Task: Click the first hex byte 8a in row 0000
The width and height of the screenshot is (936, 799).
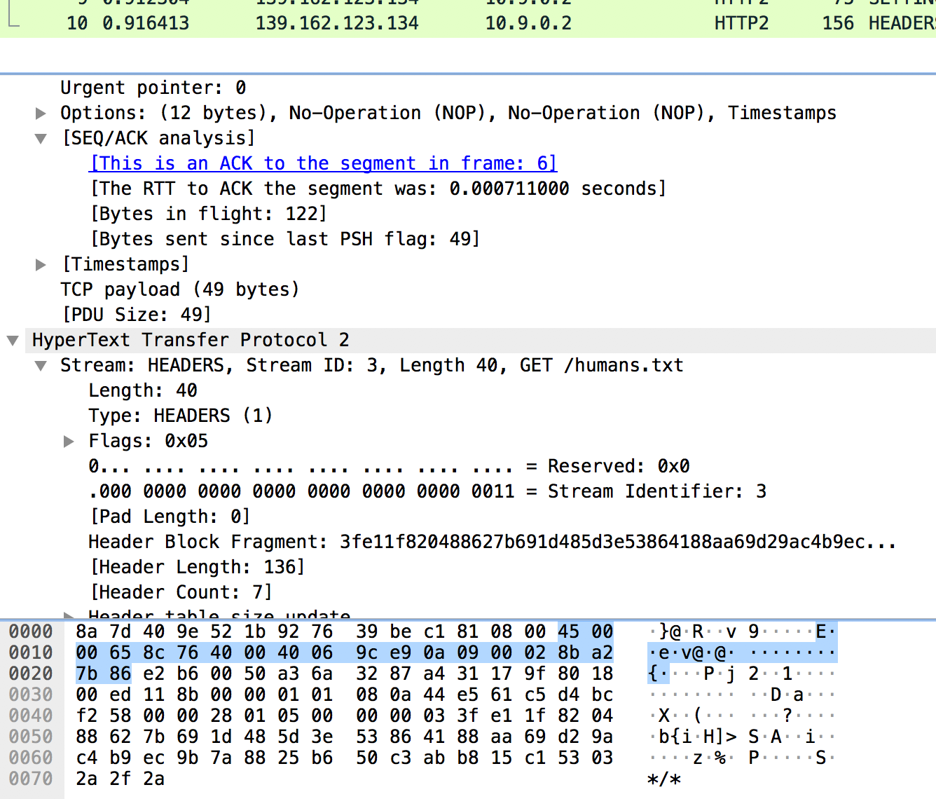Action: [87, 631]
